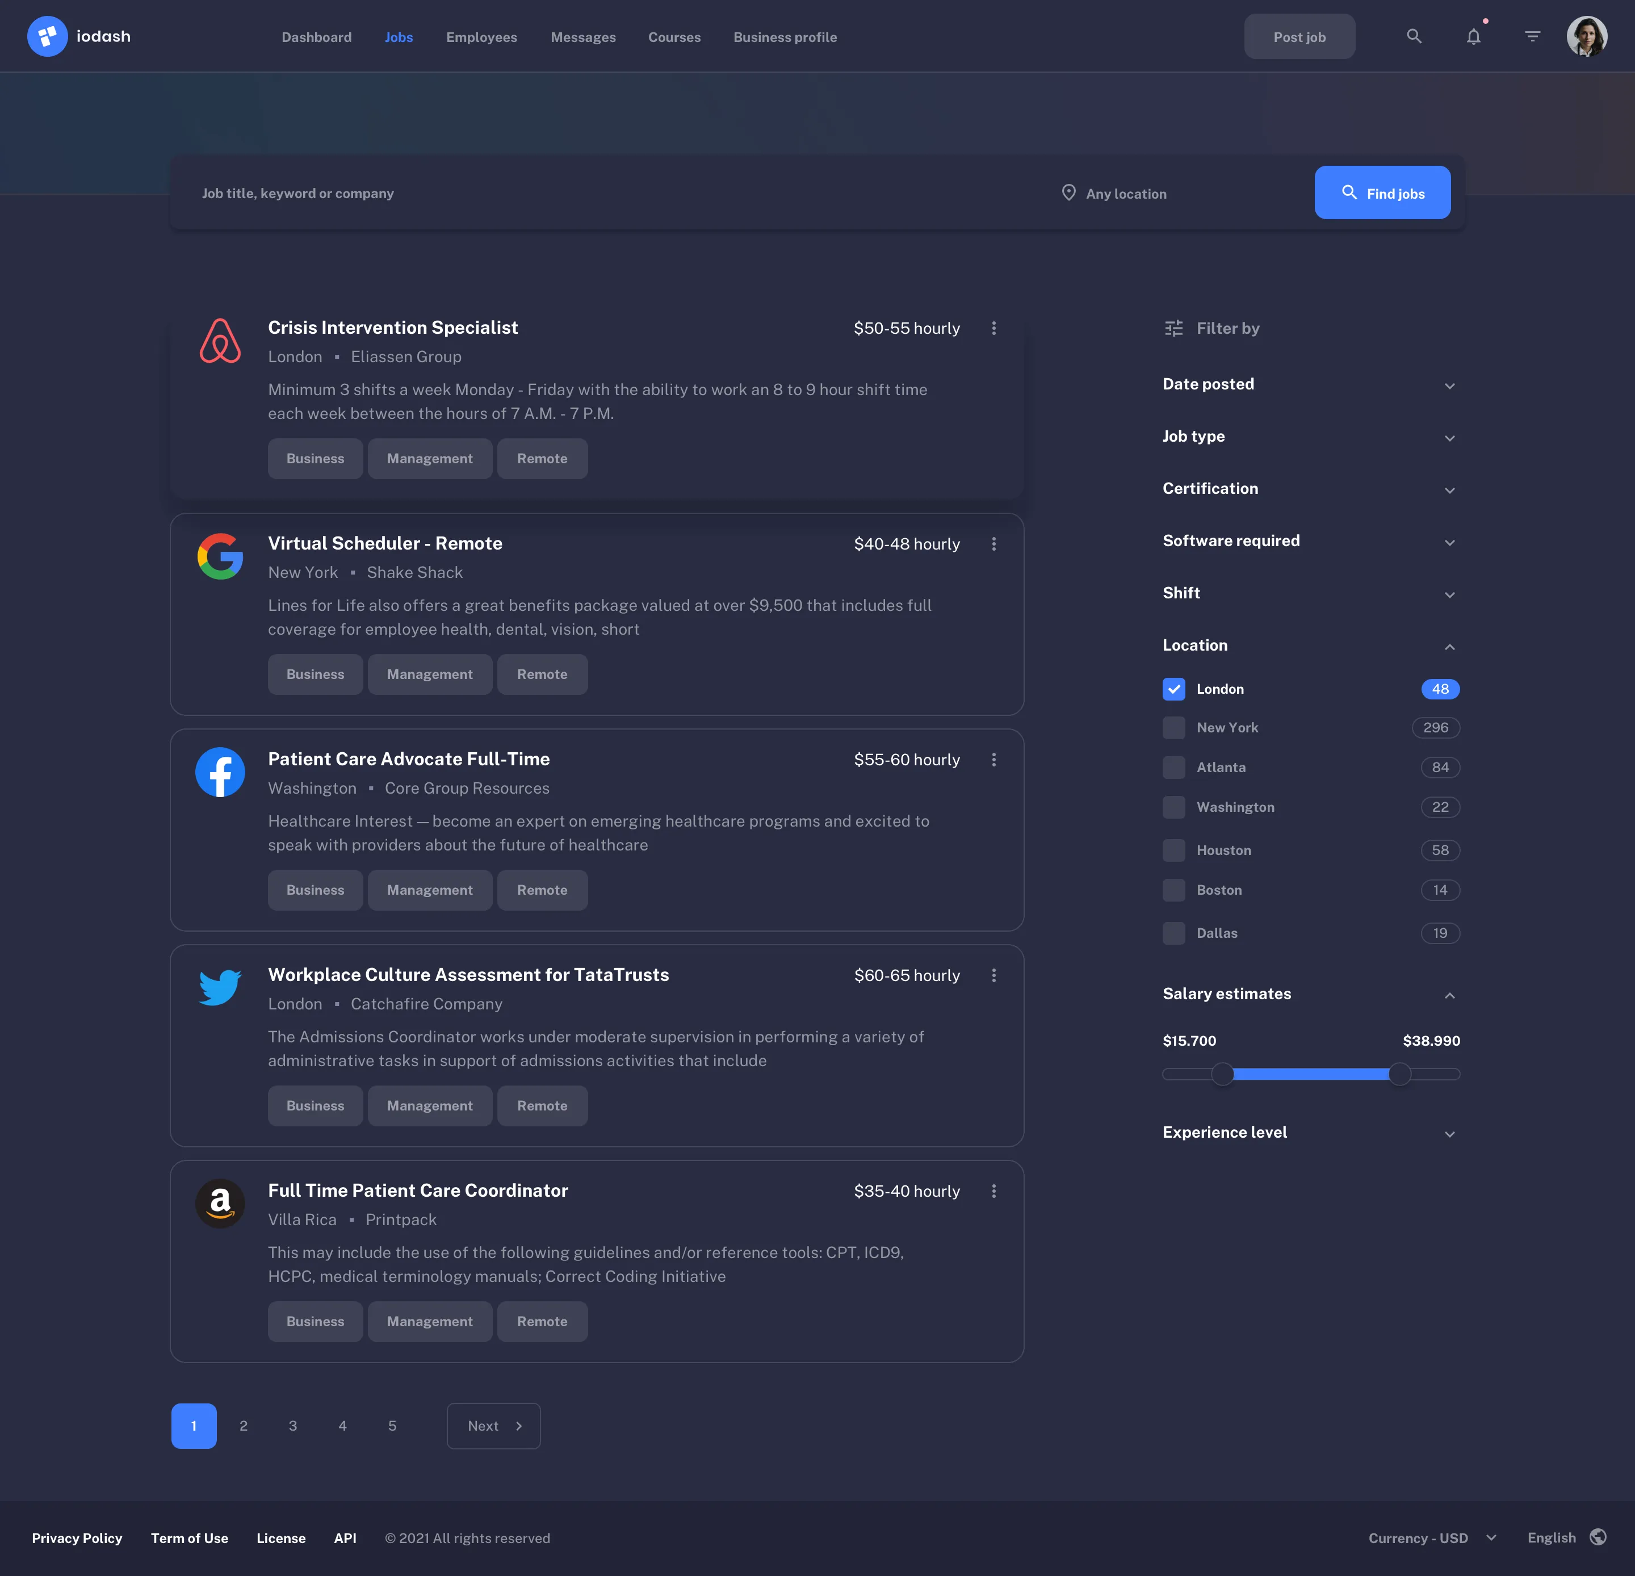This screenshot has height=1576, width=1635.
Task: Uncheck the London location filter
Action: pyautogui.click(x=1173, y=689)
